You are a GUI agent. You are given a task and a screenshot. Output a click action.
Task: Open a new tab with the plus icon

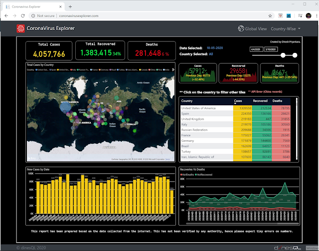point(70,6)
